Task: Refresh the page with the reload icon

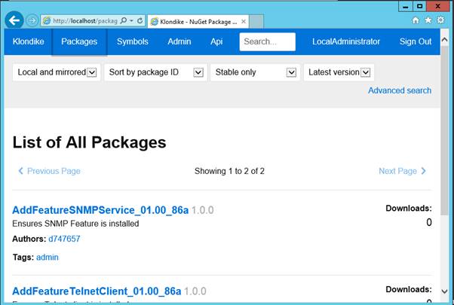Action: pos(140,21)
